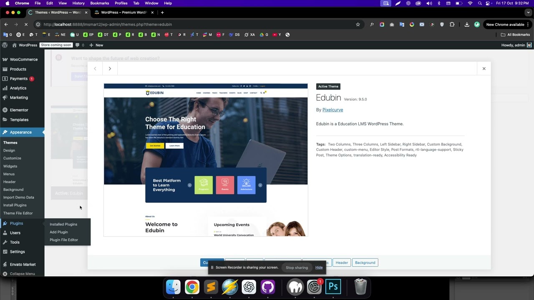534x300 pixels.
Task: Stop loading the page in Chrome
Action: 26,25
